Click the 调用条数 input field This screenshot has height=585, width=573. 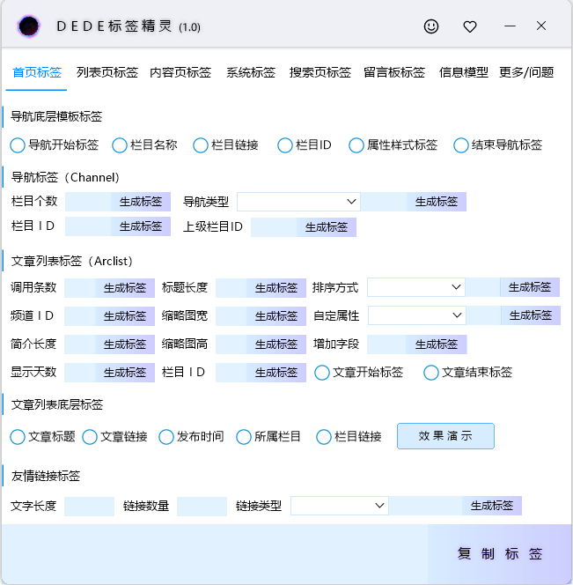tap(80, 288)
